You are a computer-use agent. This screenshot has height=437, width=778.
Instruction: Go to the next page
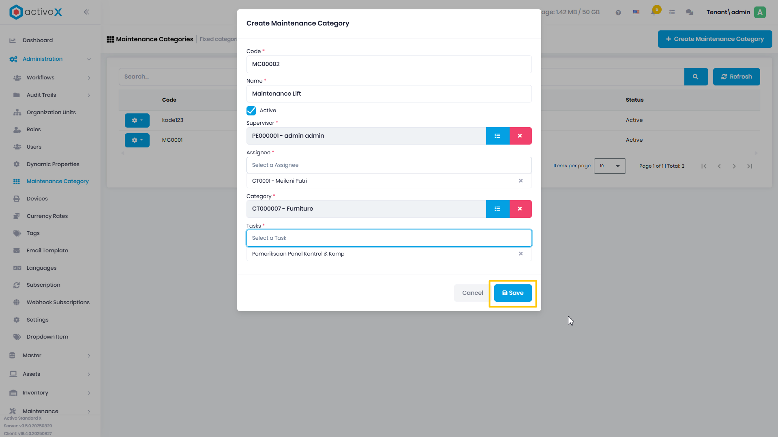click(734, 166)
